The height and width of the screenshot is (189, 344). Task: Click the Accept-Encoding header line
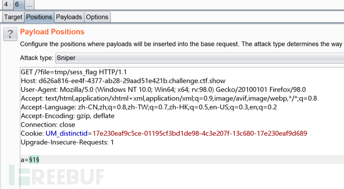(68, 116)
